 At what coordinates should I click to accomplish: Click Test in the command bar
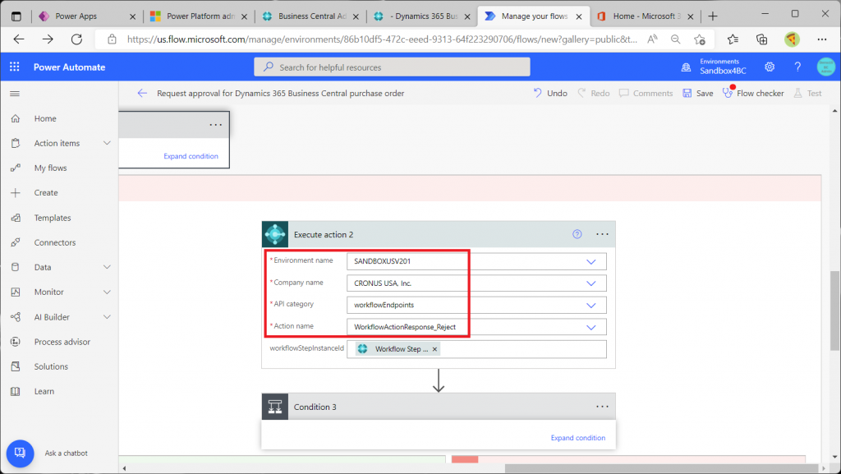(808, 94)
